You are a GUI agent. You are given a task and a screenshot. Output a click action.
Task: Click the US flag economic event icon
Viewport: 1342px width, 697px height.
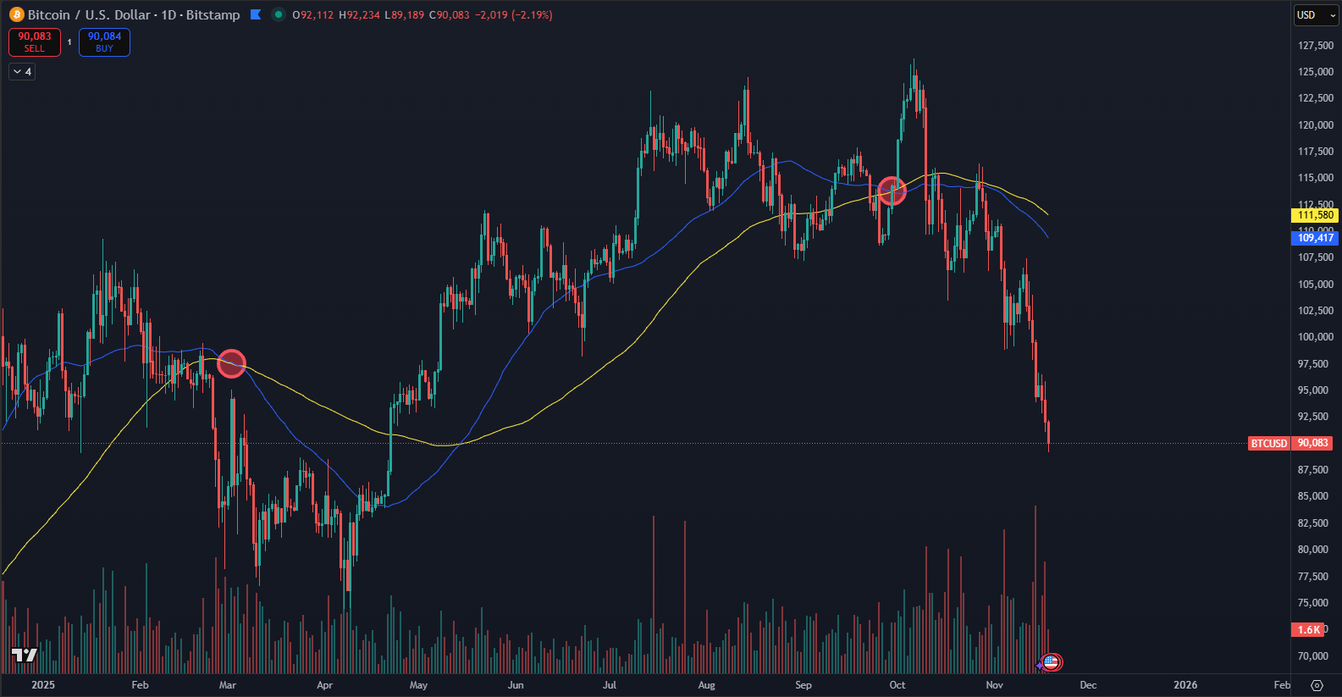point(1051,662)
